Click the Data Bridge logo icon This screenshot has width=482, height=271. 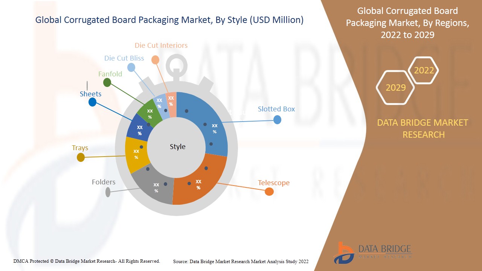343,252
